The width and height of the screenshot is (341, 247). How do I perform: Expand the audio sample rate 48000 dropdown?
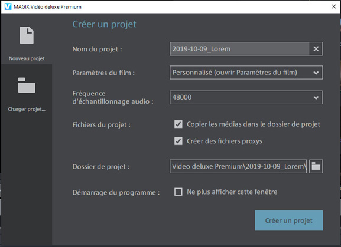[246, 97]
